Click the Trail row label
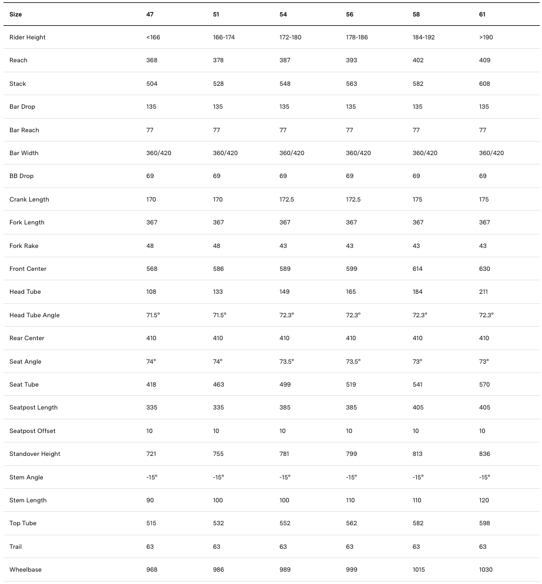 (17, 547)
